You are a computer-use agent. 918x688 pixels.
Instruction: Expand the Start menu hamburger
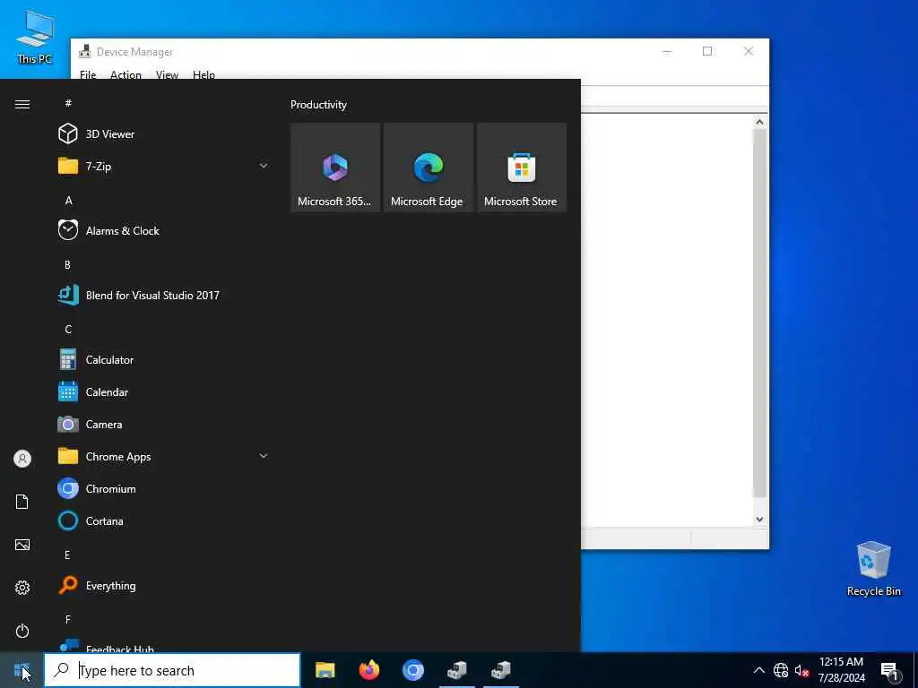pyautogui.click(x=22, y=104)
